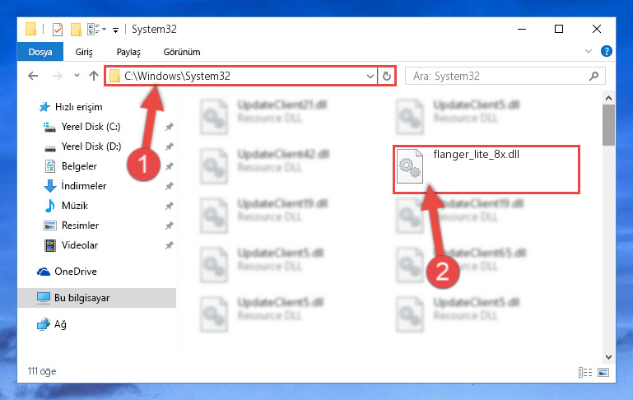Click the vertical scrollbar thumb
633x400 pixels.
coord(608,125)
